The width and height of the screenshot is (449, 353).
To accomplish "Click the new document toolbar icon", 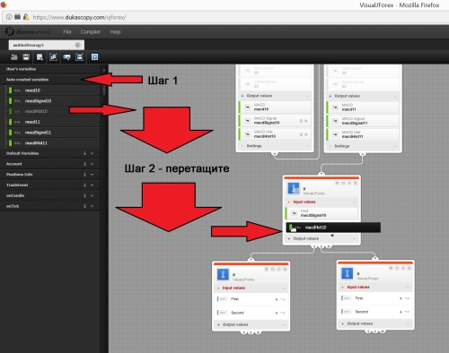I will click(40, 56).
